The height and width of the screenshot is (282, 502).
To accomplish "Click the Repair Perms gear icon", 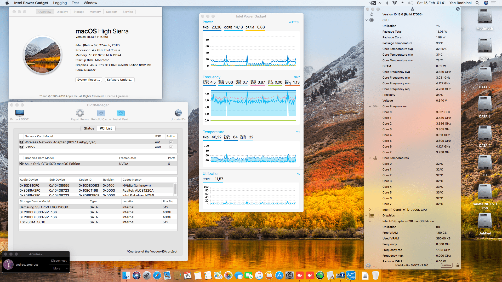I will (80, 113).
